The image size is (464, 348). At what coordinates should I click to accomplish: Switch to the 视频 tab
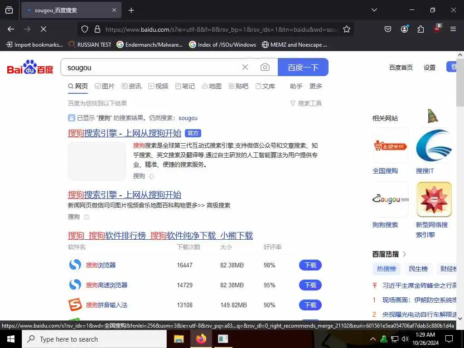[158, 86]
